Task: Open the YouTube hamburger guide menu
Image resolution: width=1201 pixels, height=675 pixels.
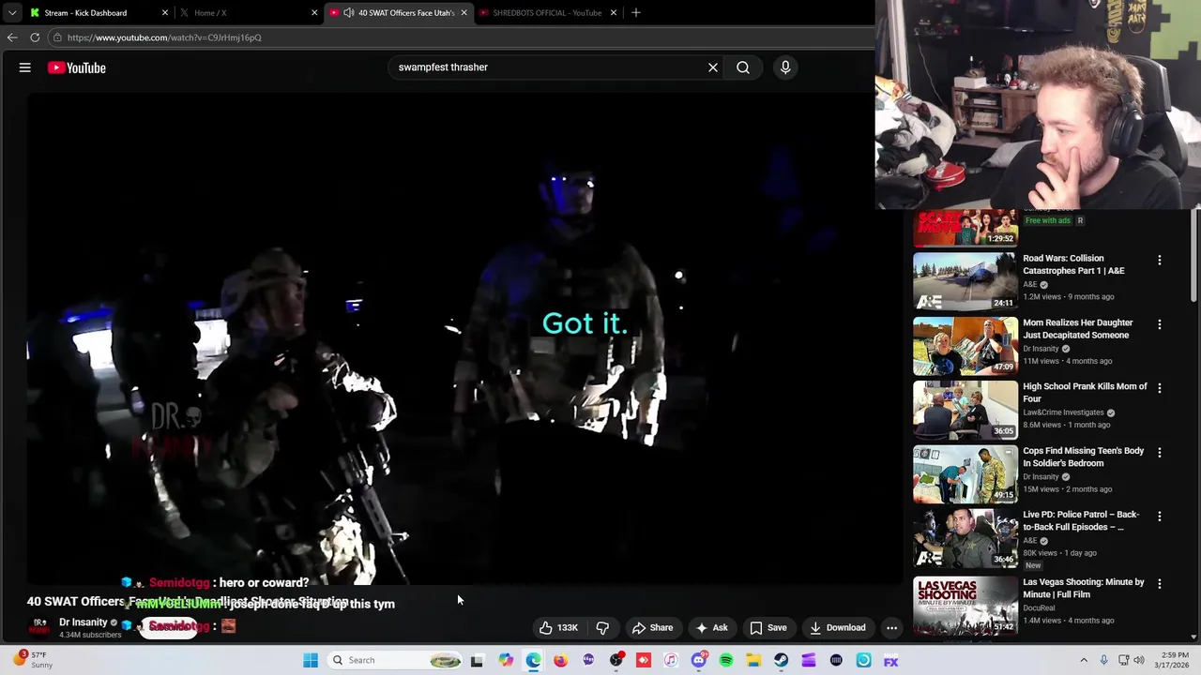Action: [25, 67]
